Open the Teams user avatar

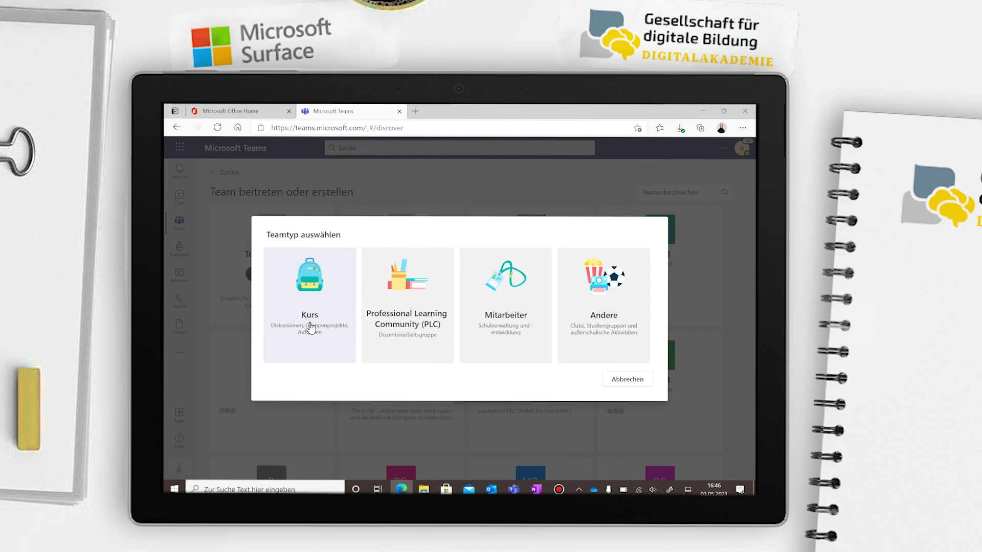pos(742,148)
